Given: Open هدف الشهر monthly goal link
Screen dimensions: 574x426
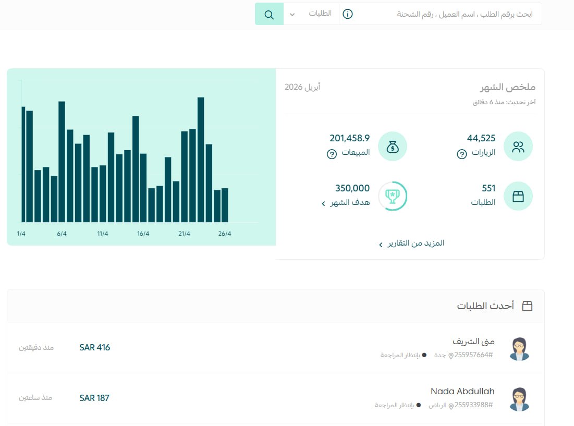Looking at the screenshot, I should click(346, 203).
